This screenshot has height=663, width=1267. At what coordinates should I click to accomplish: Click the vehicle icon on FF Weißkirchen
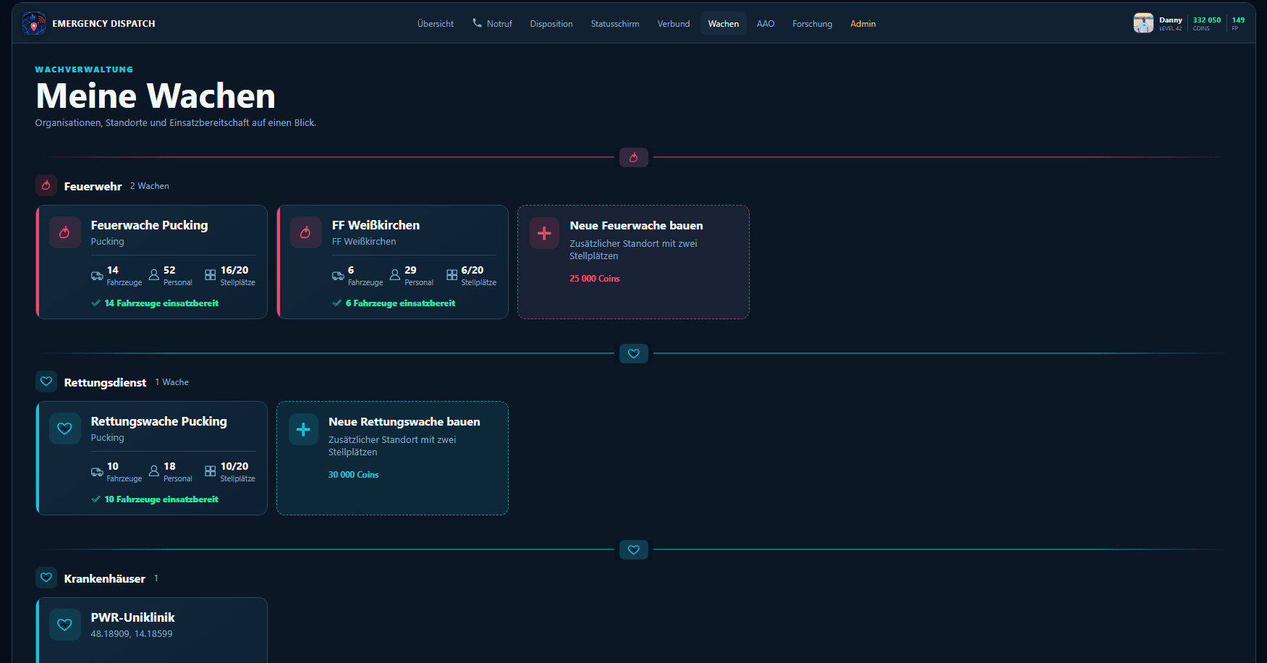pyautogui.click(x=338, y=276)
